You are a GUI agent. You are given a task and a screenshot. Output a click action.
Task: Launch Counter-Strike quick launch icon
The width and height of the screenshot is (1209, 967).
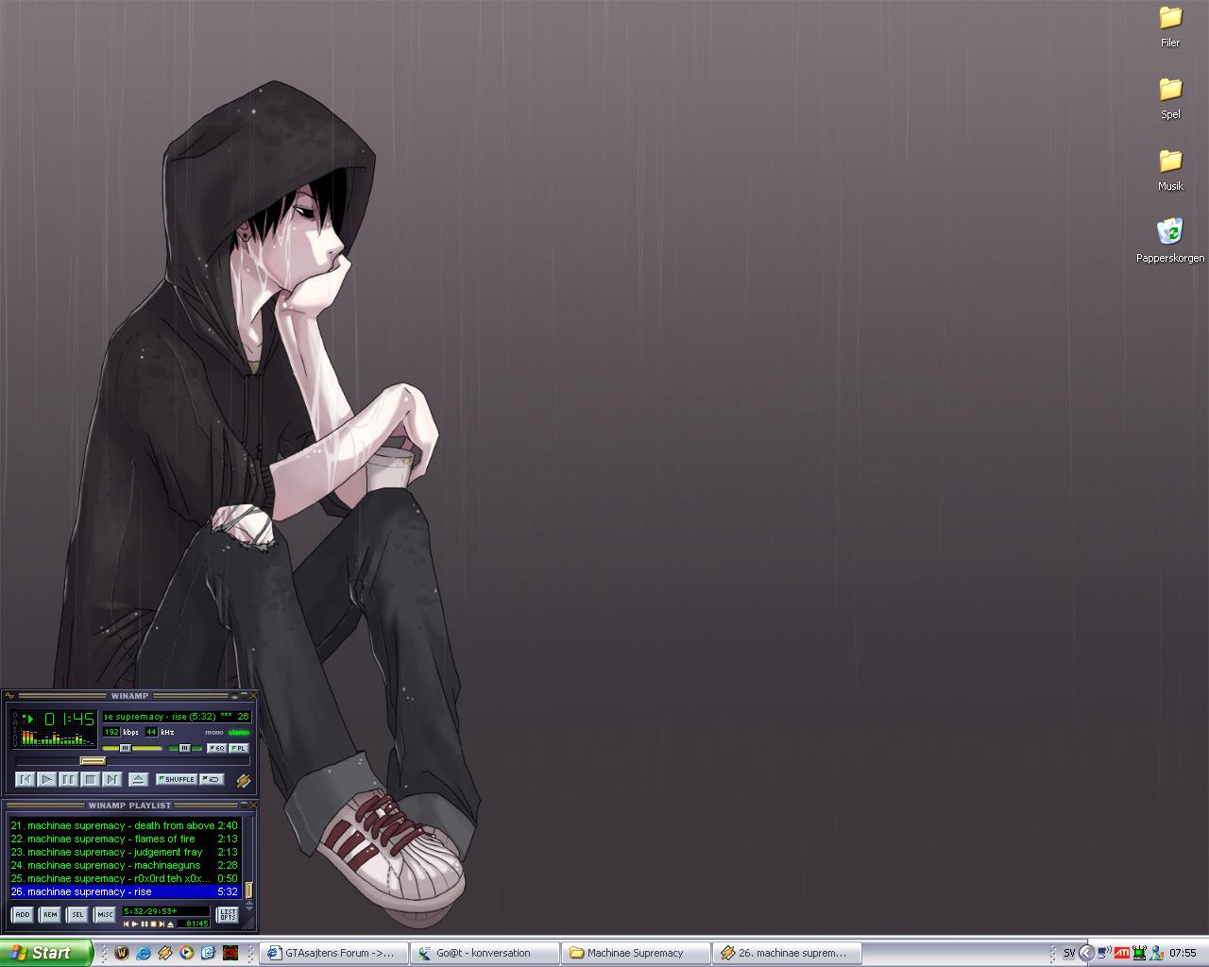tap(230, 953)
